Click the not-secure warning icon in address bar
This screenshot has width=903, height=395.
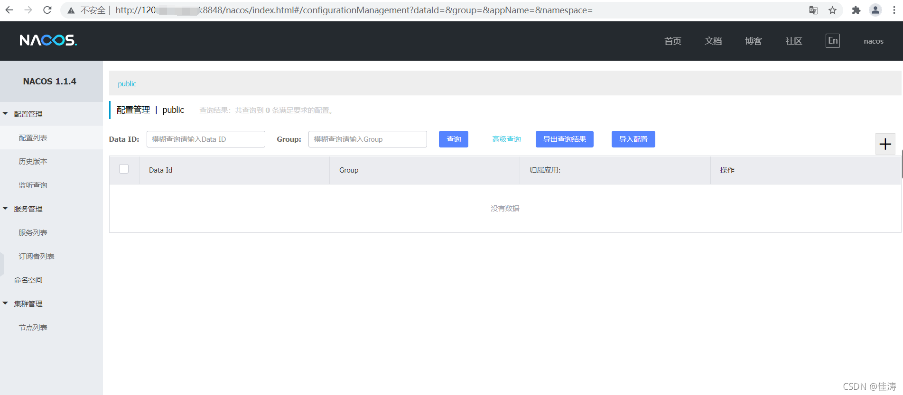[71, 10]
